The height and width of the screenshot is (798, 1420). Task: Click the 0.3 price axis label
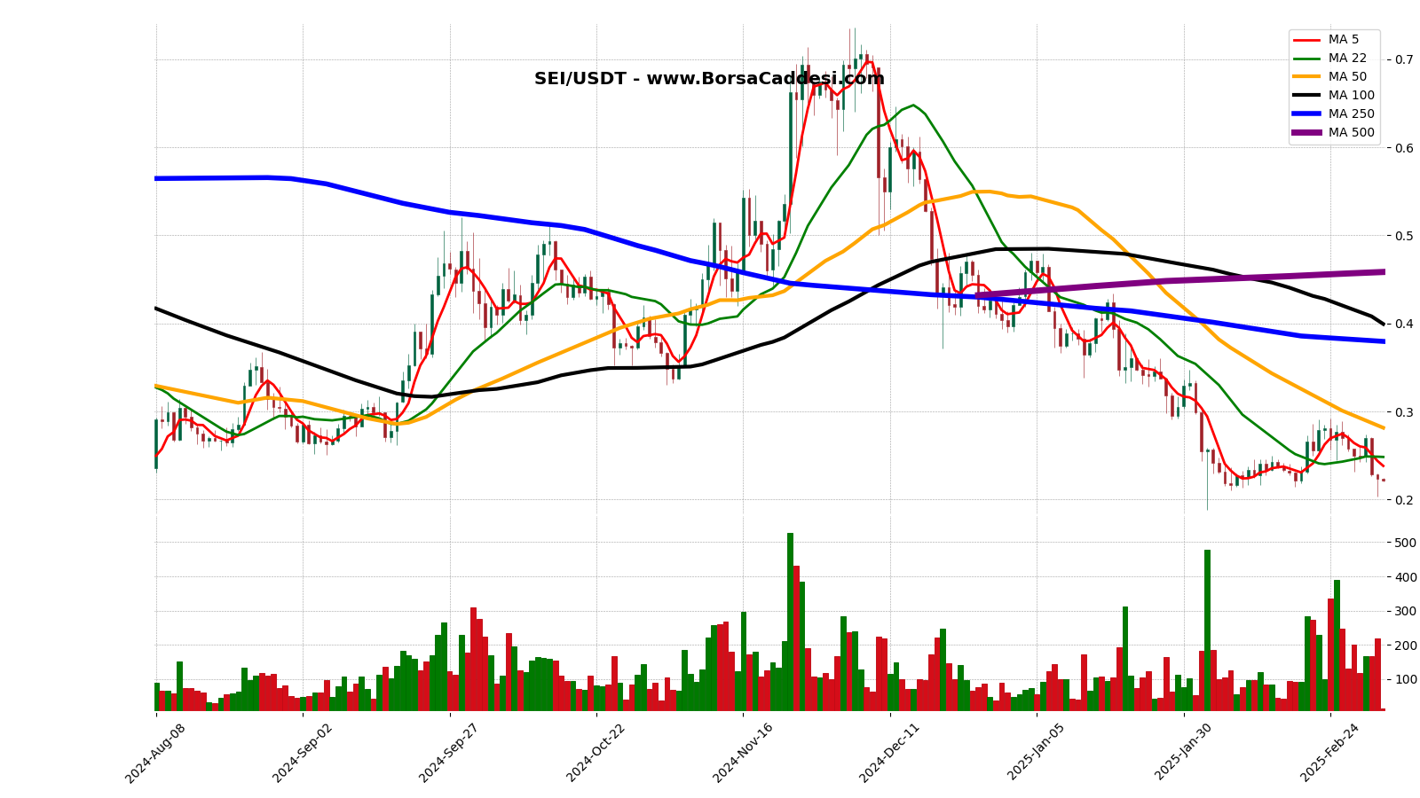click(1404, 411)
